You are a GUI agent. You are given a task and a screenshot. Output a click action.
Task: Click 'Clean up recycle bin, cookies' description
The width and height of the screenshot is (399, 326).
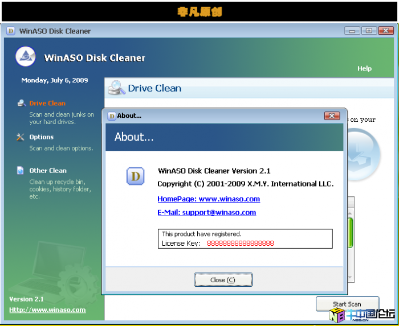pyautogui.click(x=60, y=189)
